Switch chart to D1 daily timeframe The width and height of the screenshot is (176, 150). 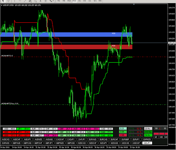pyautogui.click(x=90, y=1)
